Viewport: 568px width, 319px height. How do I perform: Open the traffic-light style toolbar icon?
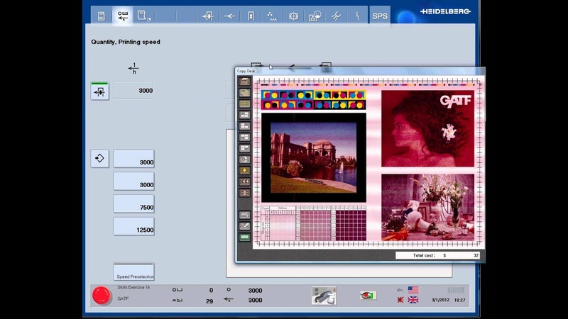(x=251, y=16)
